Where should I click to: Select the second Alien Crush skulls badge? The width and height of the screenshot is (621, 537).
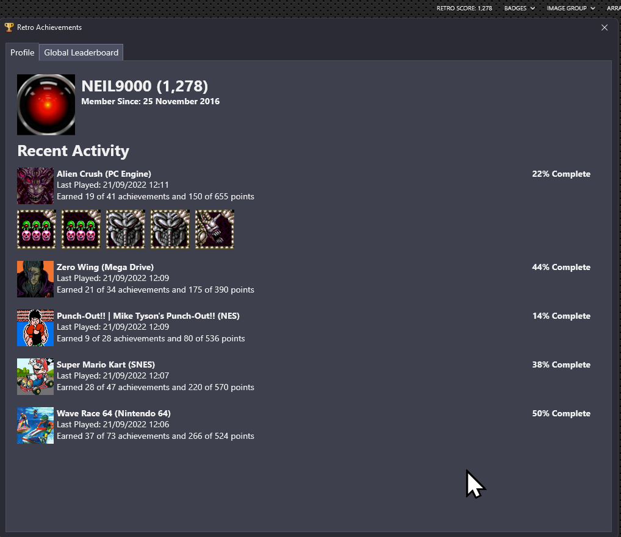[x=81, y=229]
